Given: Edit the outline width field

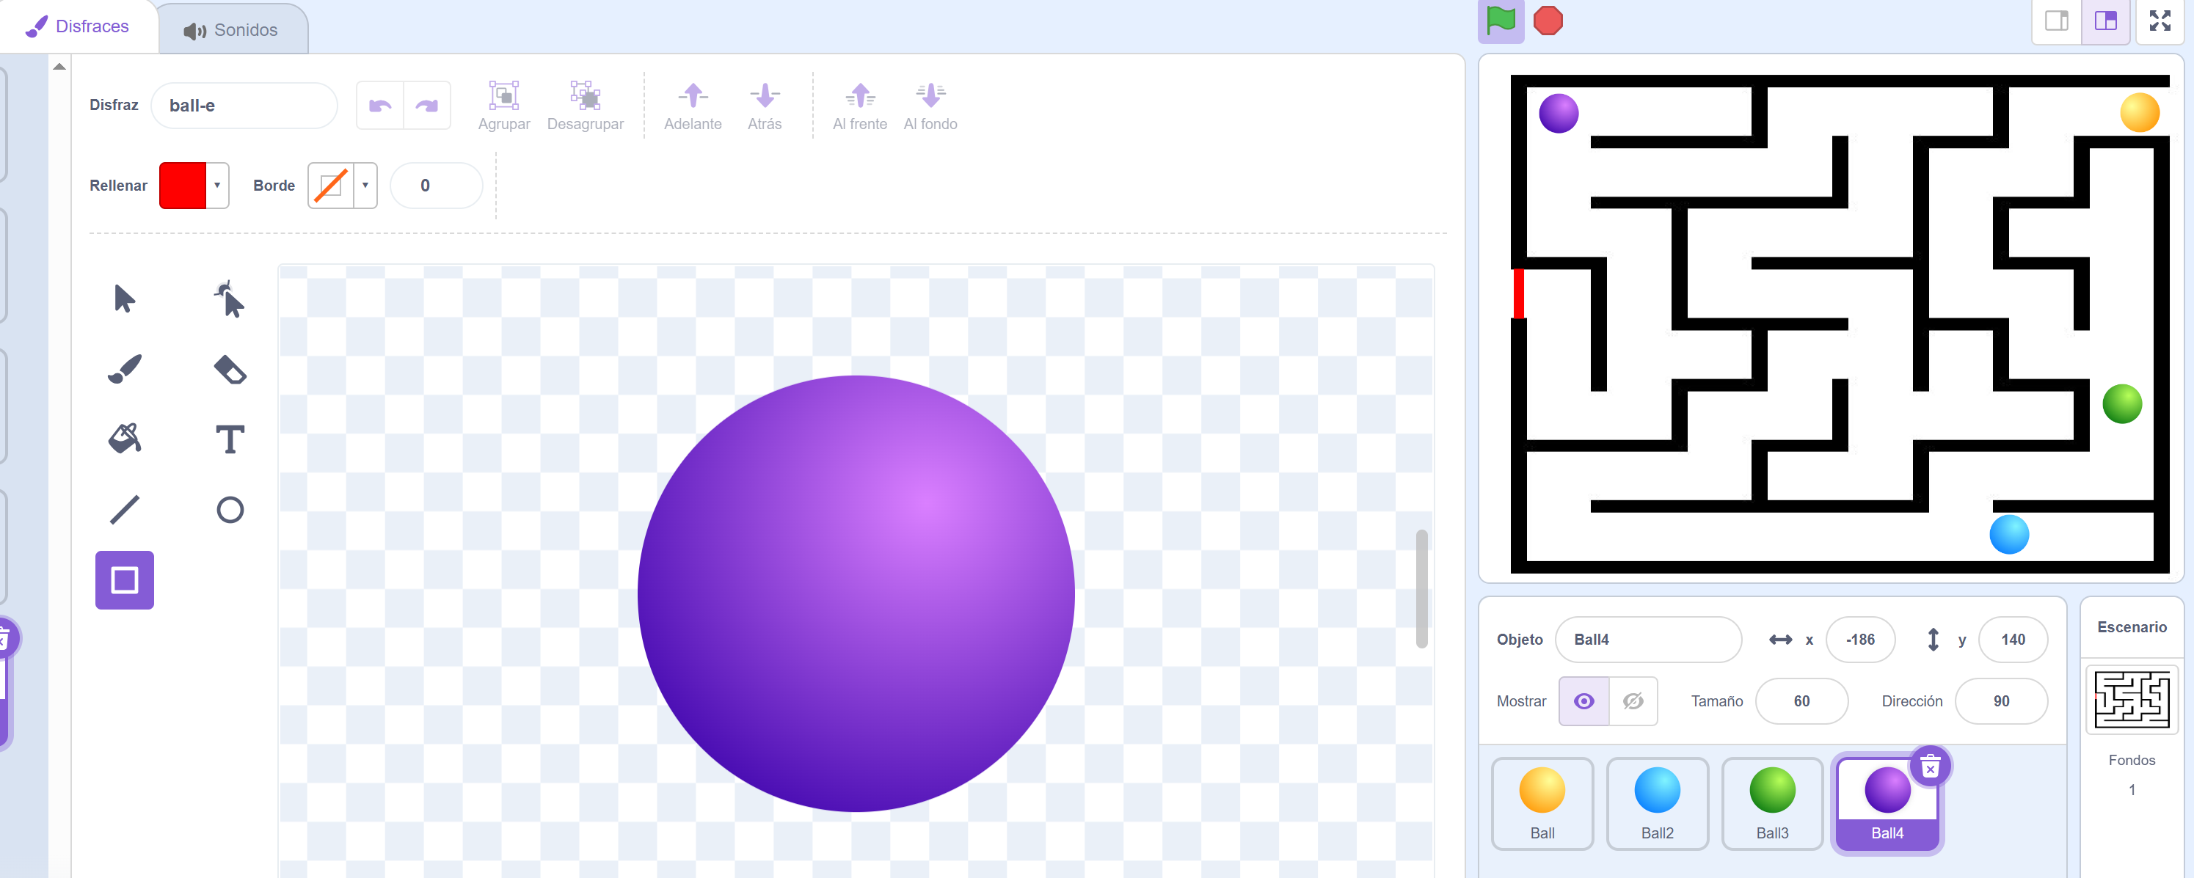Looking at the screenshot, I should click(x=436, y=186).
